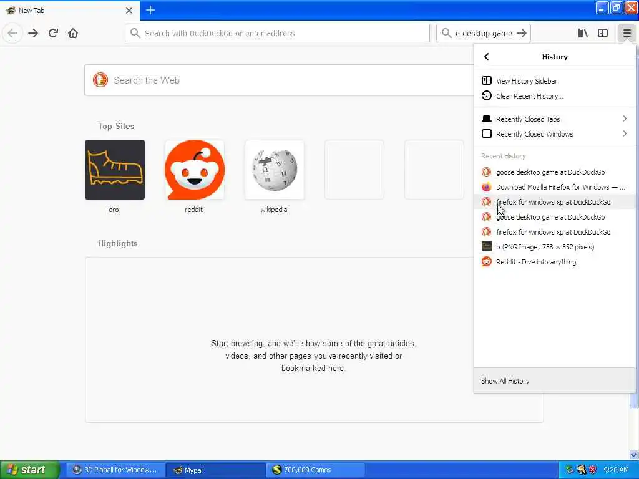This screenshot has height=479, width=639.
Task: Click the red shield tray icon
Action: [593, 470]
